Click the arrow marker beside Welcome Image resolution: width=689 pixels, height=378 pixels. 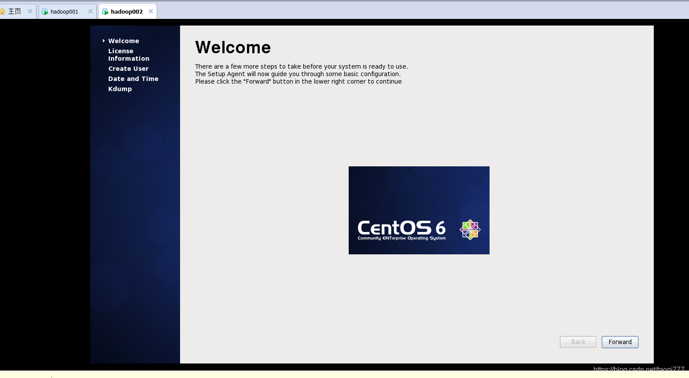point(103,41)
